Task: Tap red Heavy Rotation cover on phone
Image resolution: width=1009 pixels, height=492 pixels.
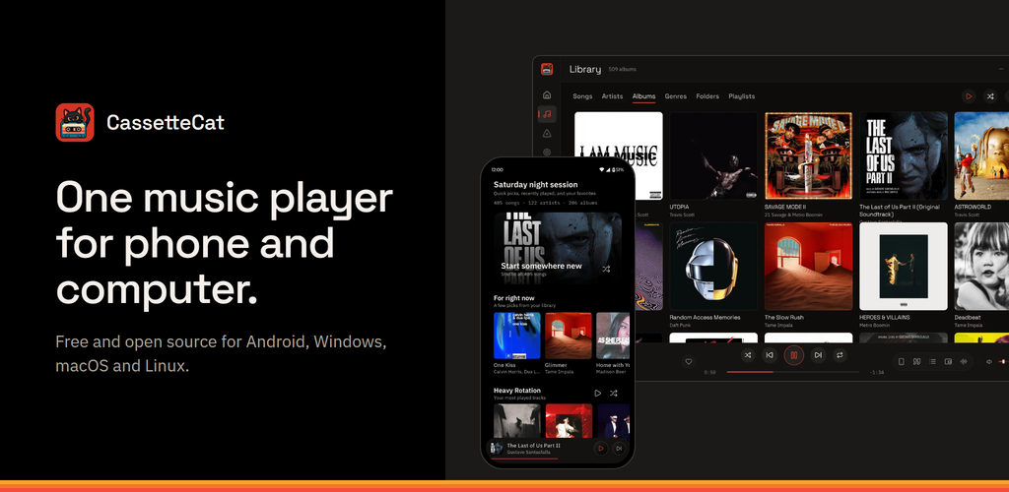Action: (x=569, y=421)
